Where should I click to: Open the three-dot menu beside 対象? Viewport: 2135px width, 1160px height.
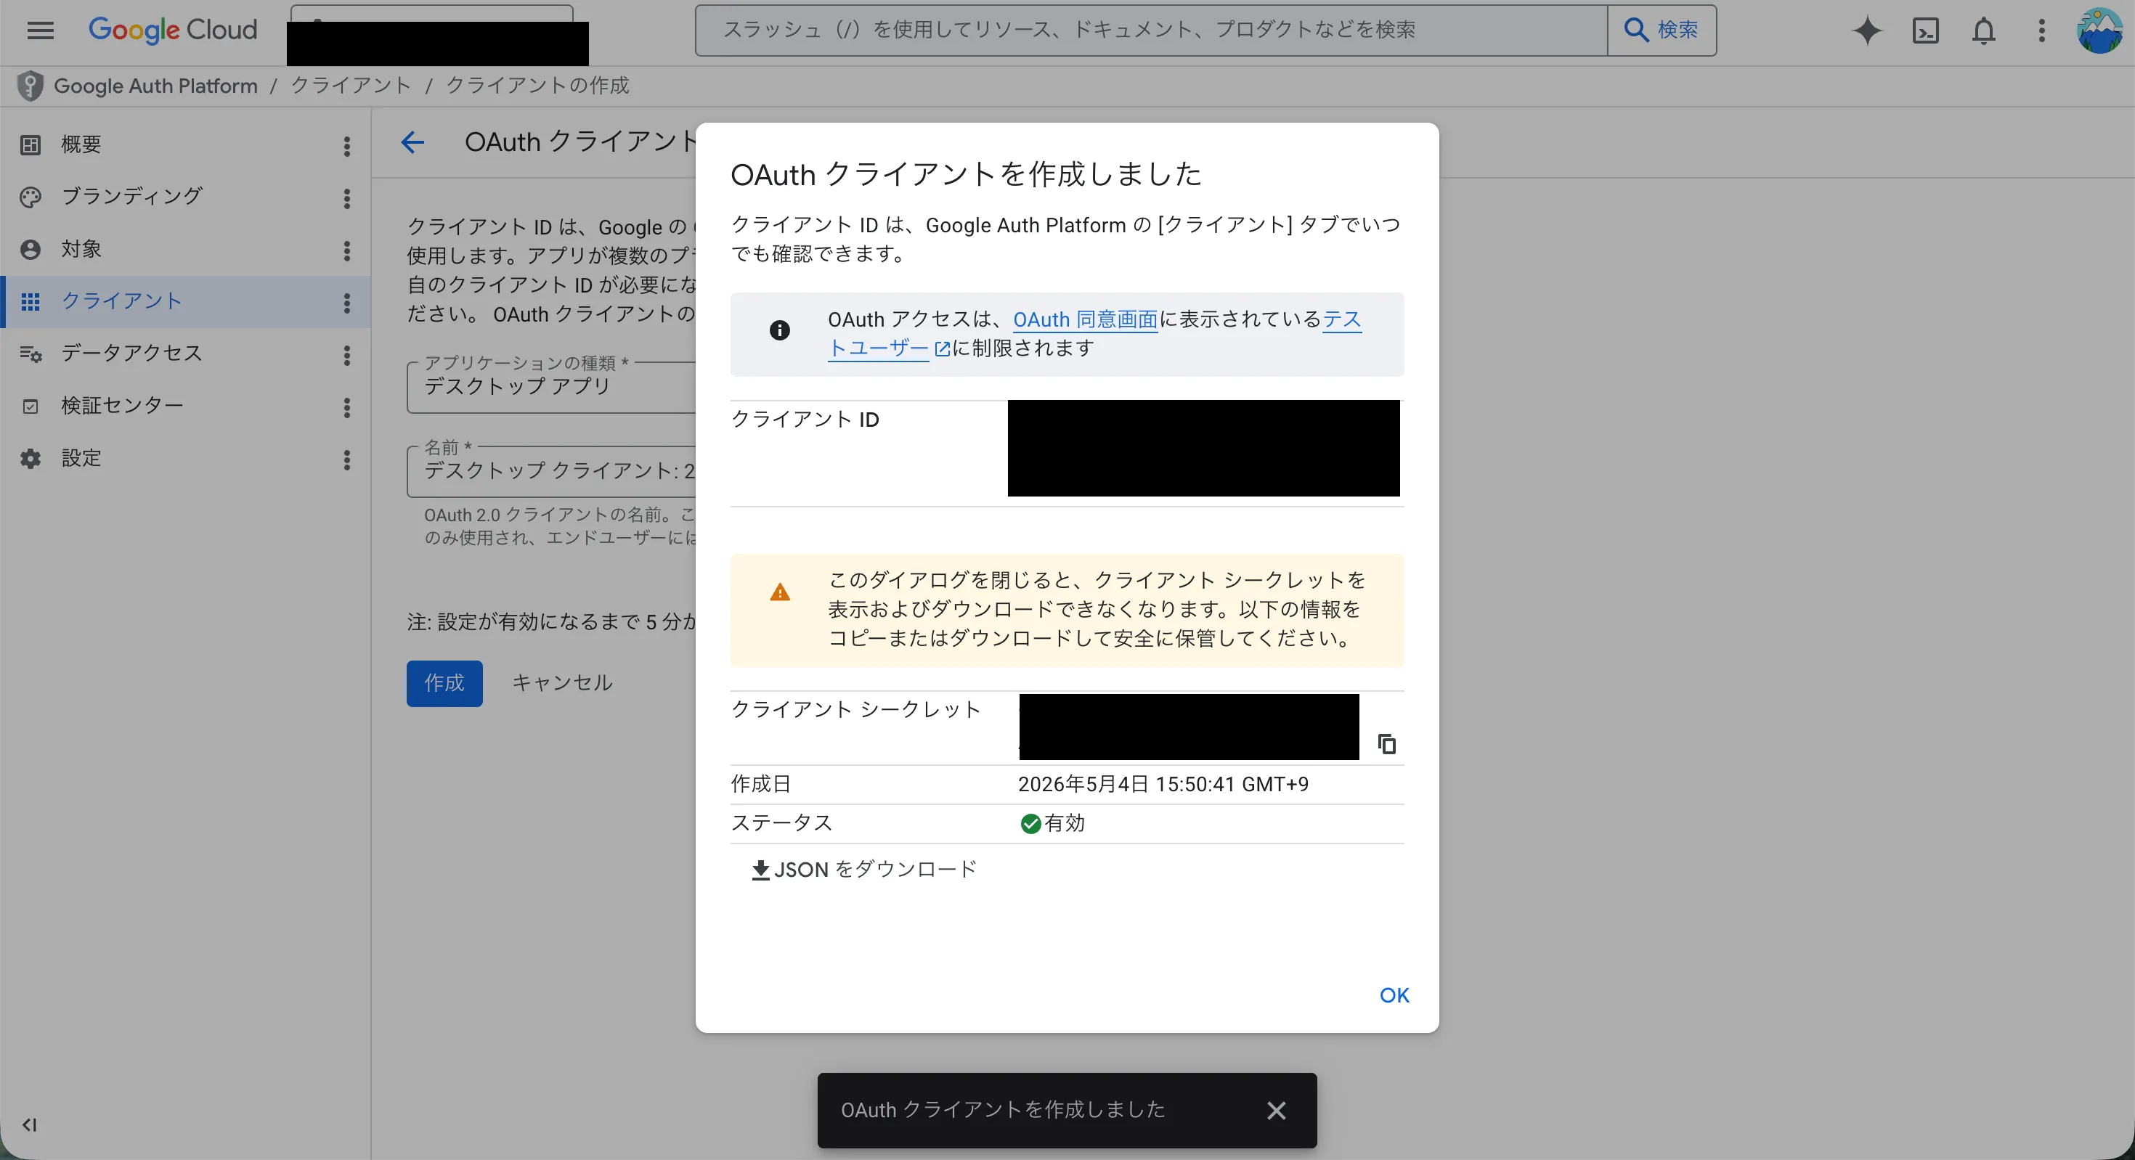[346, 251]
